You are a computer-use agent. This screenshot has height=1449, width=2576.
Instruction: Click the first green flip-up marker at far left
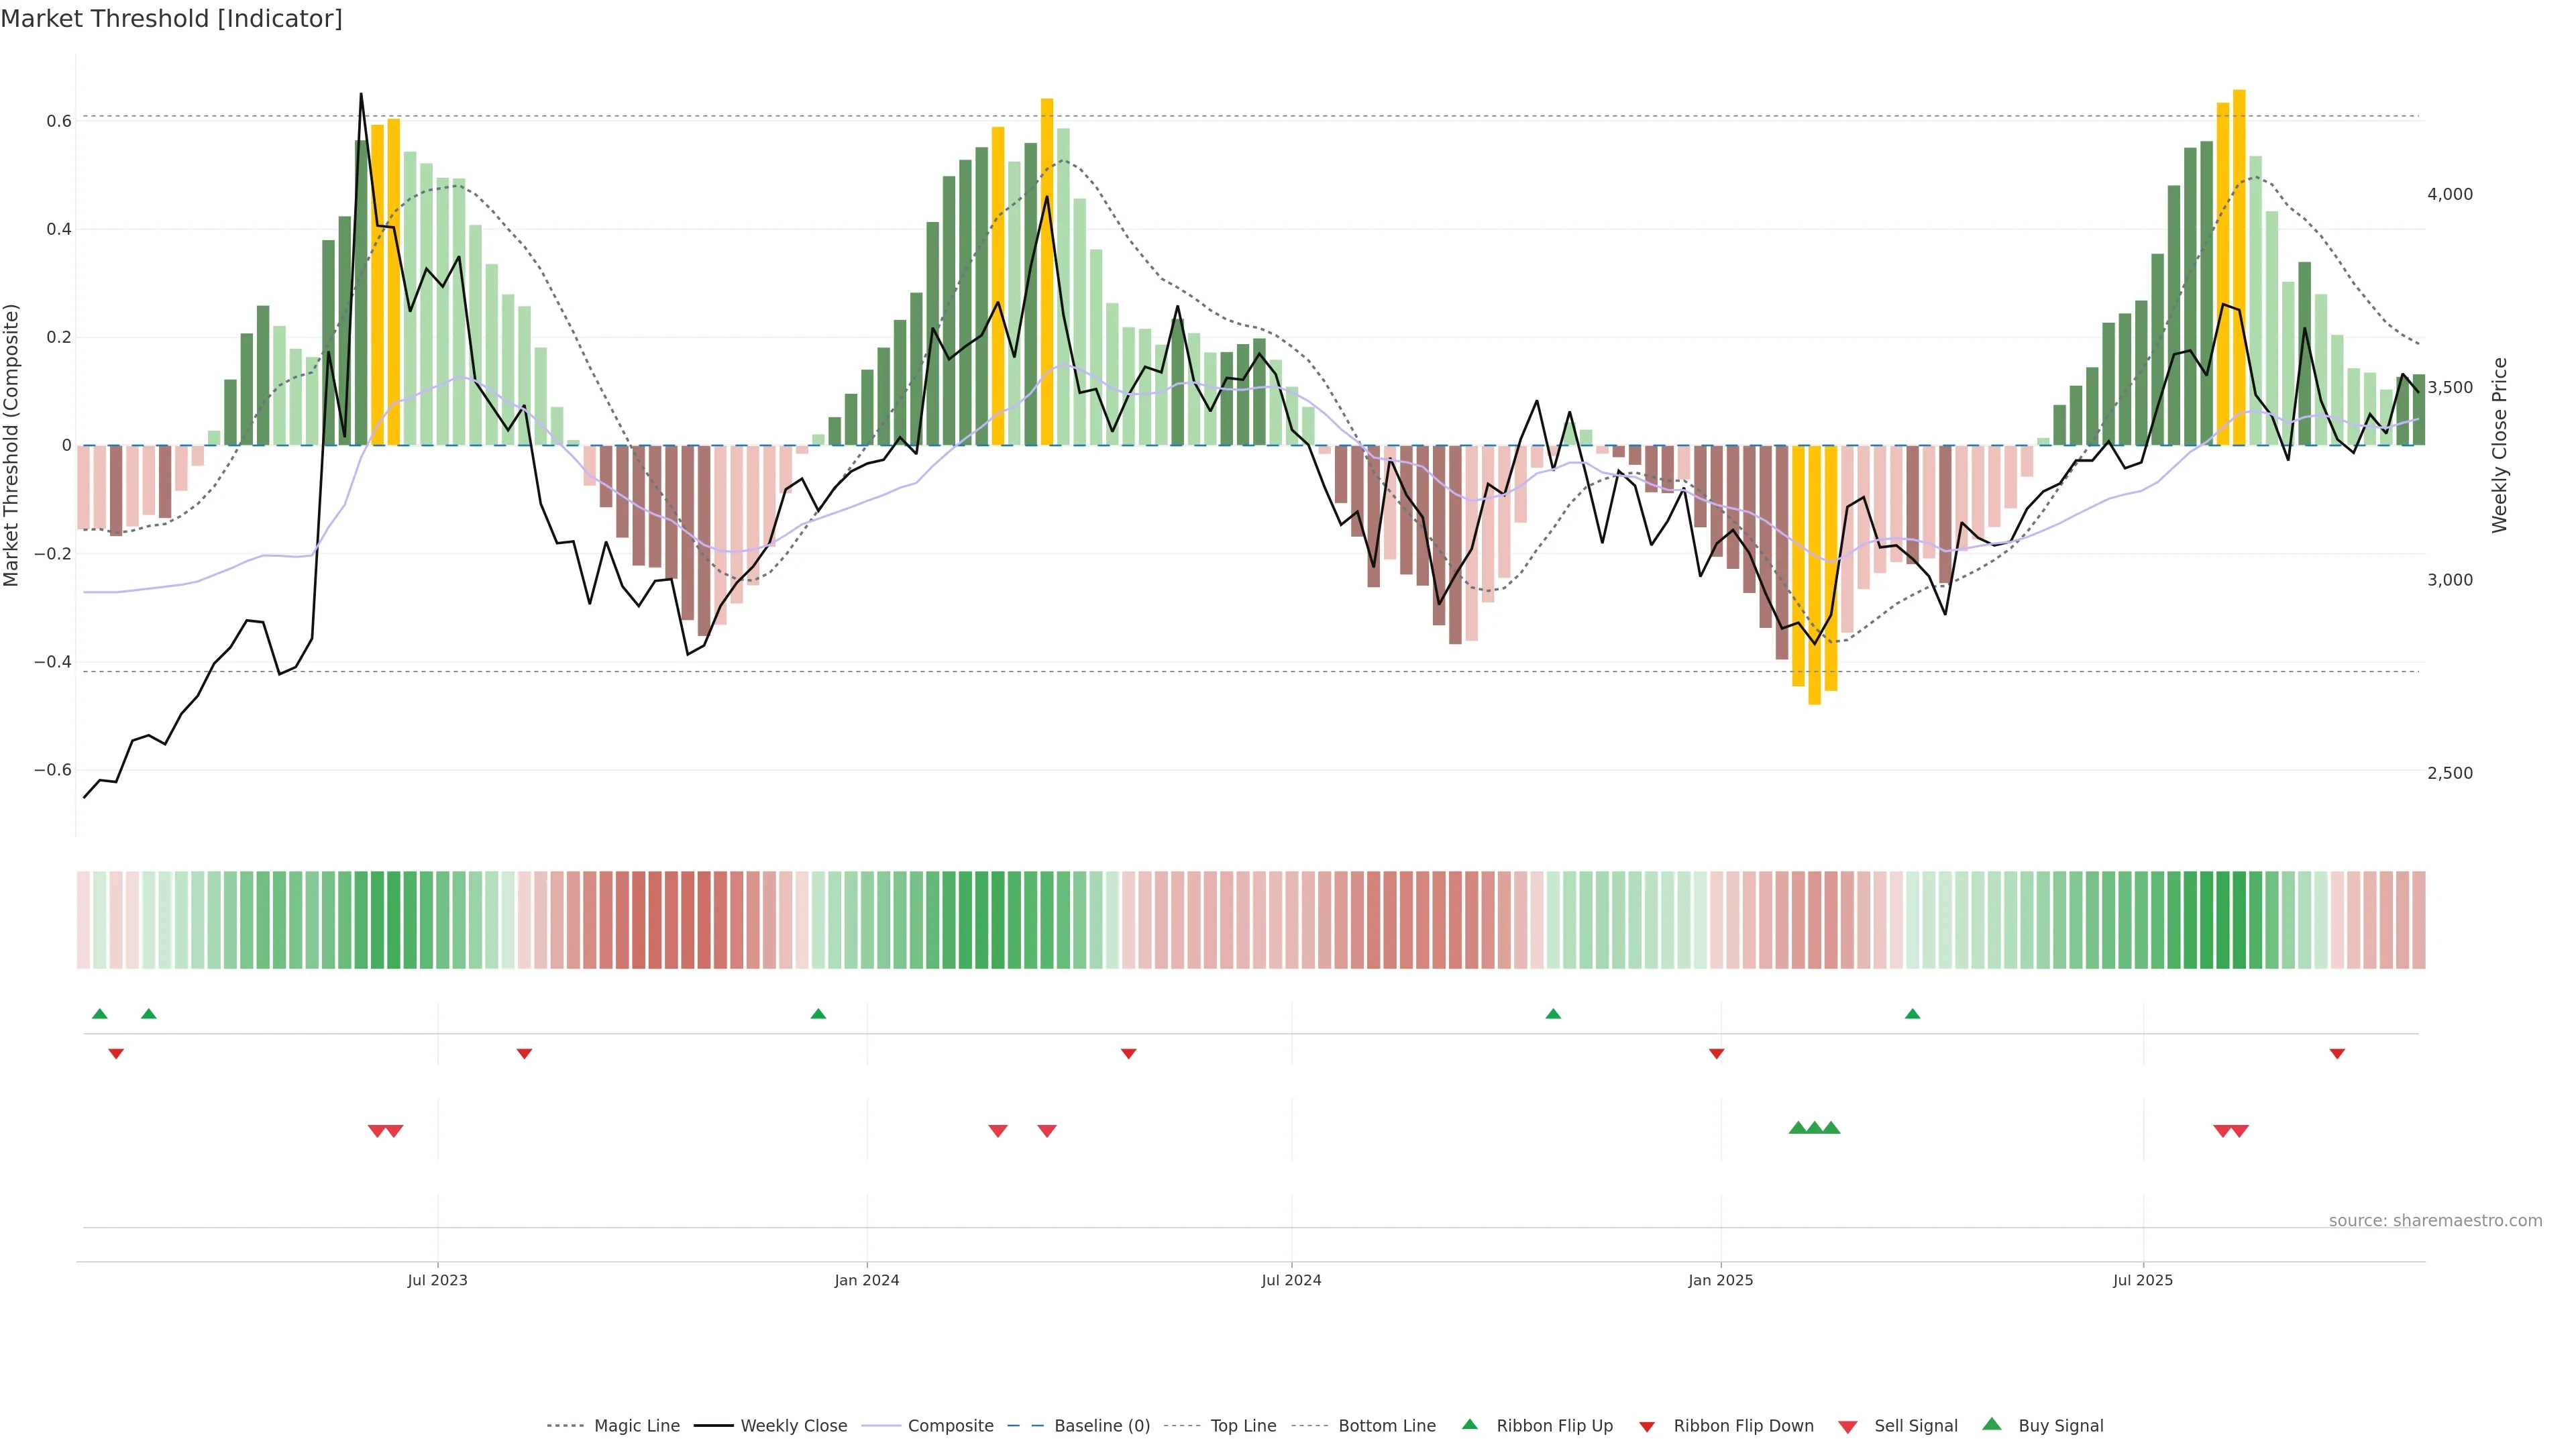point(100,1014)
